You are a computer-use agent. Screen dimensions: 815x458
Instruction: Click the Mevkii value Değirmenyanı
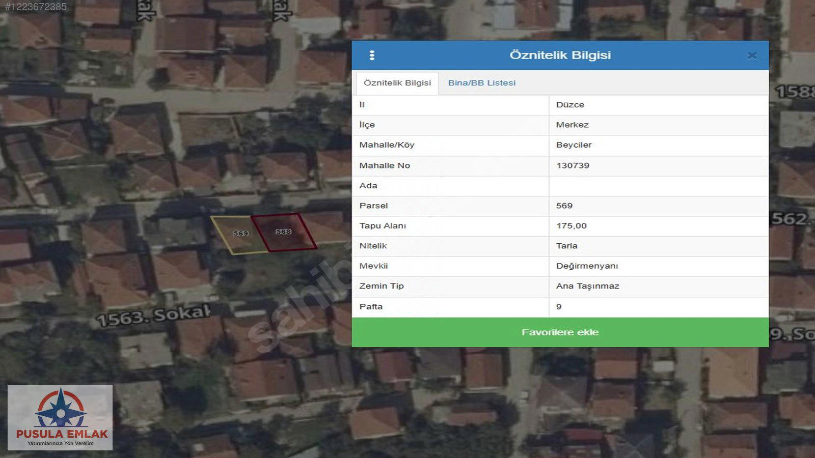[x=587, y=266]
